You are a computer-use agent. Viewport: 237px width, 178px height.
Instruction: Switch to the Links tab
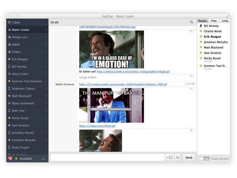225,21
